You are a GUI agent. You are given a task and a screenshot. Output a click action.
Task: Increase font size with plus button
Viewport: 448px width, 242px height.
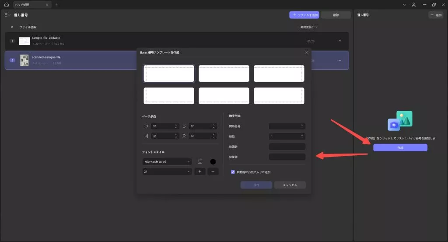(199, 171)
